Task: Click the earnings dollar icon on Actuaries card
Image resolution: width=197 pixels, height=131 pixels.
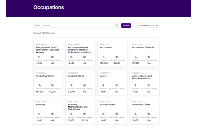Action: (52, 114)
